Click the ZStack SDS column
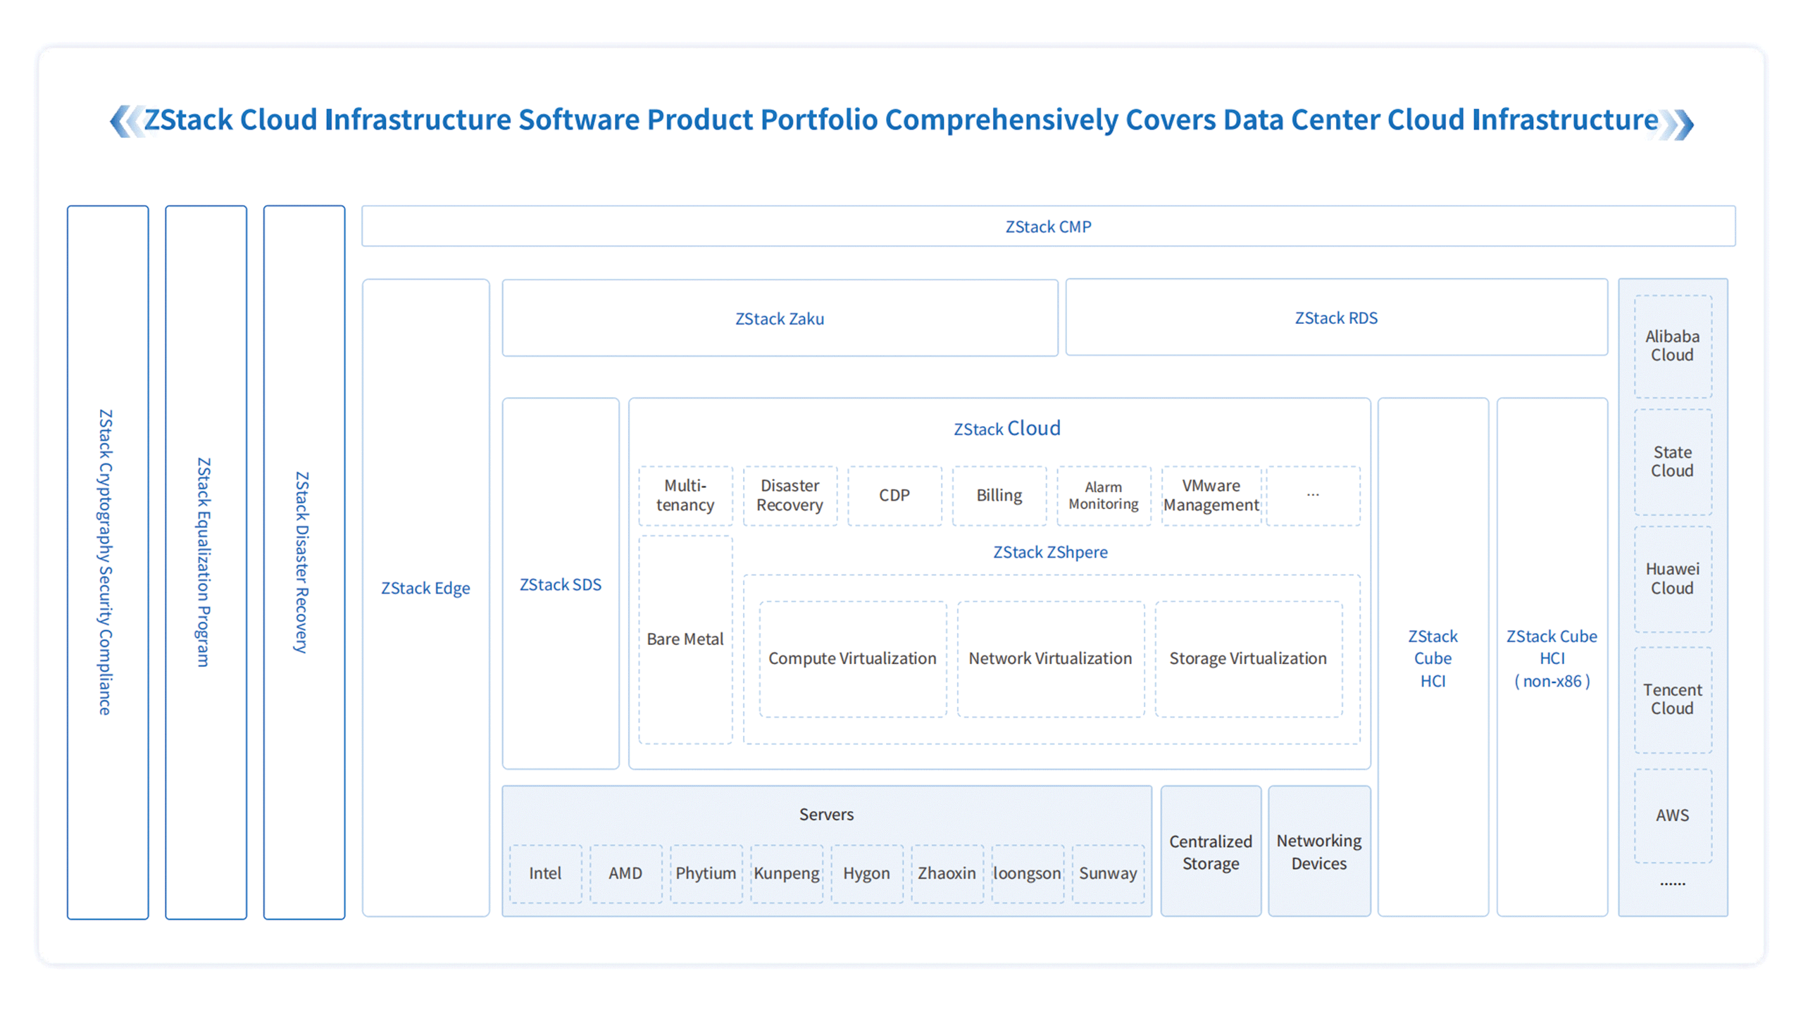 pos(561,583)
